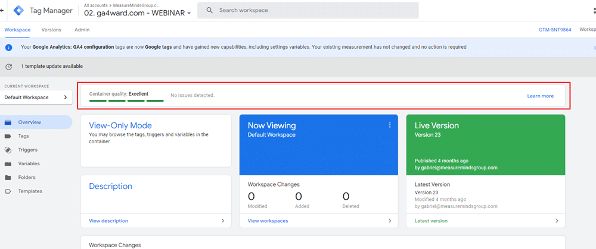Screen dimensions: 596x249
Task: Click the GTM-5NT9864 container ID
Action: (x=555, y=30)
